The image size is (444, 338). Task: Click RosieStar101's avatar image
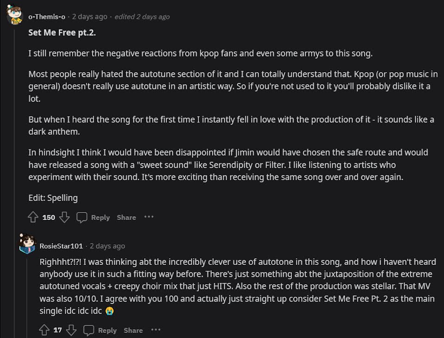(x=28, y=244)
